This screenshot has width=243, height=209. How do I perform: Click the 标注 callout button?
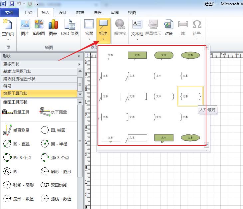coord(104,30)
